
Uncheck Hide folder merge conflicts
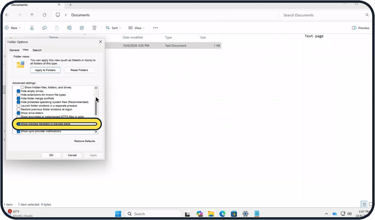(x=18, y=98)
